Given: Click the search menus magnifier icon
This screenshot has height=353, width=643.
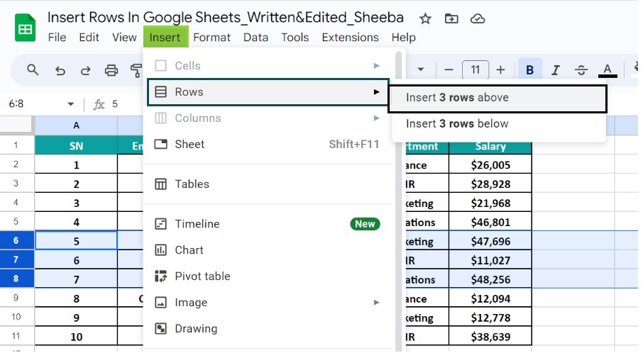Looking at the screenshot, I should (33, 70).
